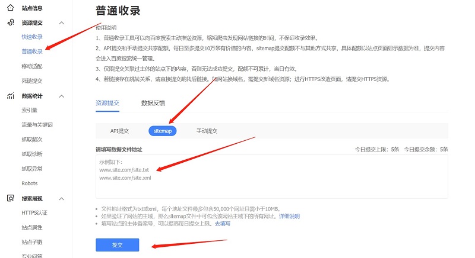Image resolution: width=475 pixels, height=258 pixels.
Task: Click the 搜索展现 section header text
Action: pyautogui.click(x=32, y=199)
